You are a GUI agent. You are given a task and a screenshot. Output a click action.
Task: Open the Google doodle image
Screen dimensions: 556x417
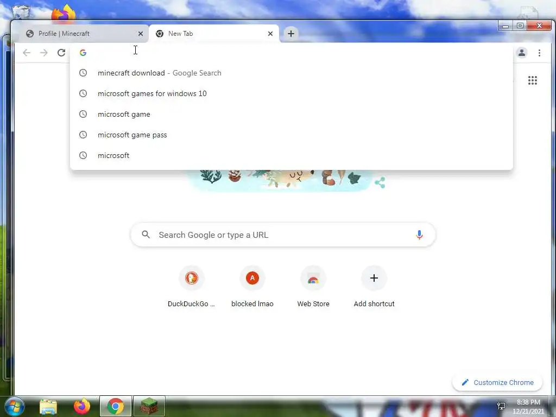click(x=280, y=180)
